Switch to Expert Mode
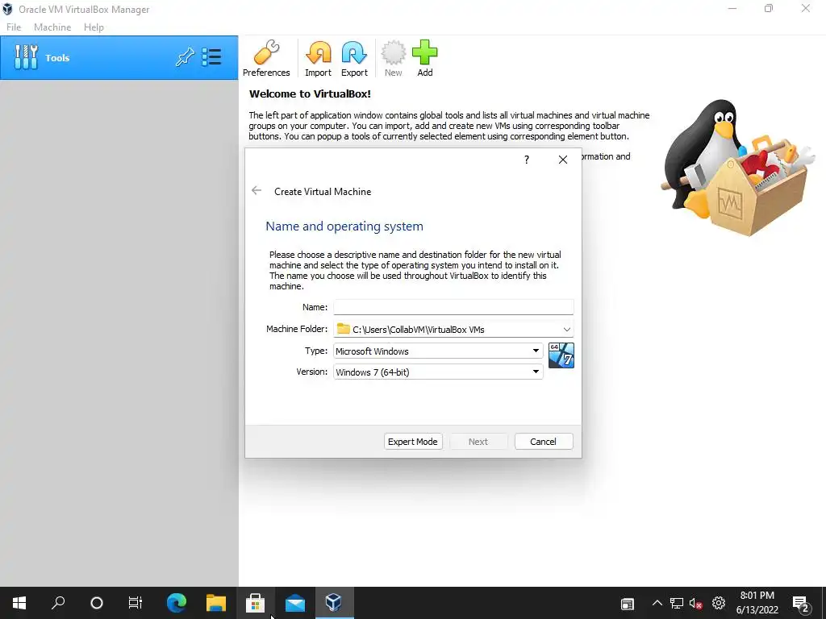Screen dimensions: 826x619 [x=413, y=442]
